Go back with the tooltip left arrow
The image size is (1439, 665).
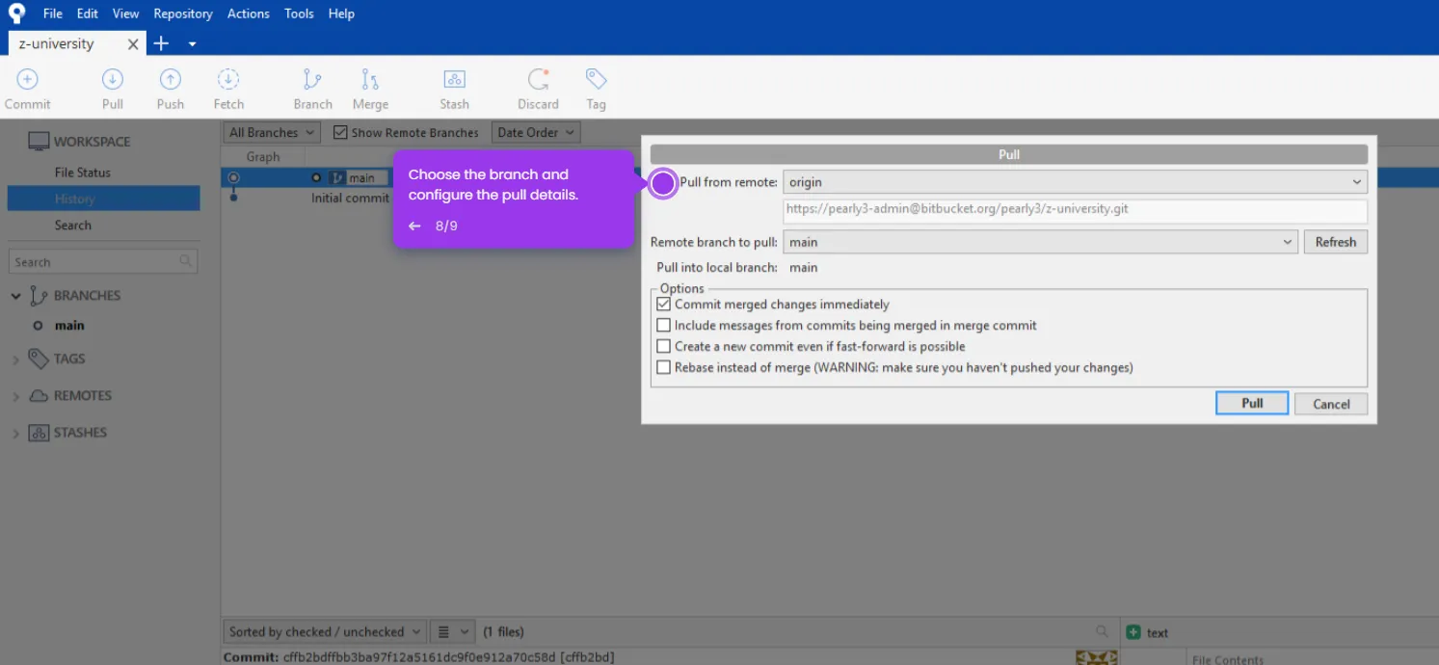[414, 226]
